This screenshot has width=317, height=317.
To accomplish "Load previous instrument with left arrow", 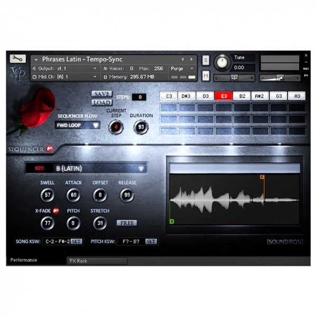I will (183, 59).
